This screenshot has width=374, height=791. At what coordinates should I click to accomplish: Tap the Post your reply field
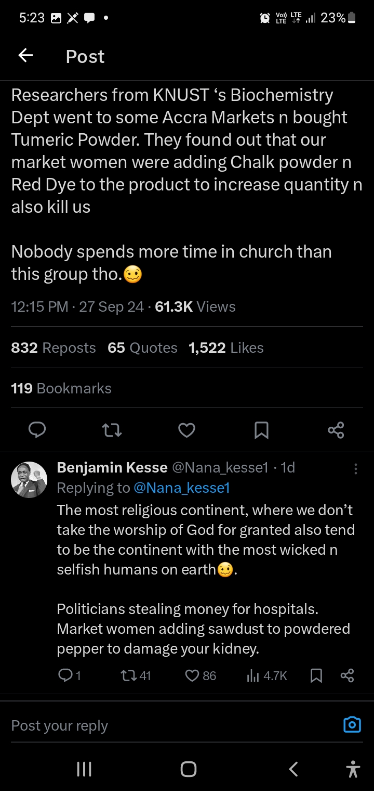156,725
